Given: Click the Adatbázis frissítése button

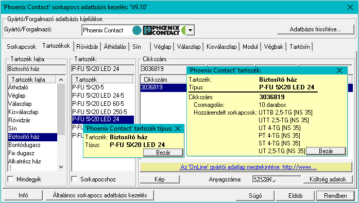Looking at the screenshot, I should pos(316,29).
